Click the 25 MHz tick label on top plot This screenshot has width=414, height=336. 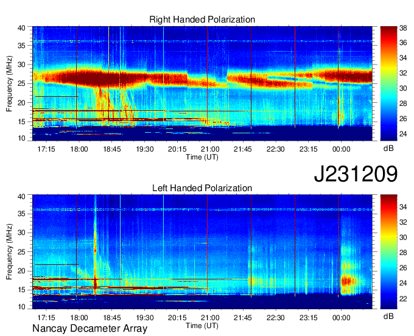click(22, 83)
